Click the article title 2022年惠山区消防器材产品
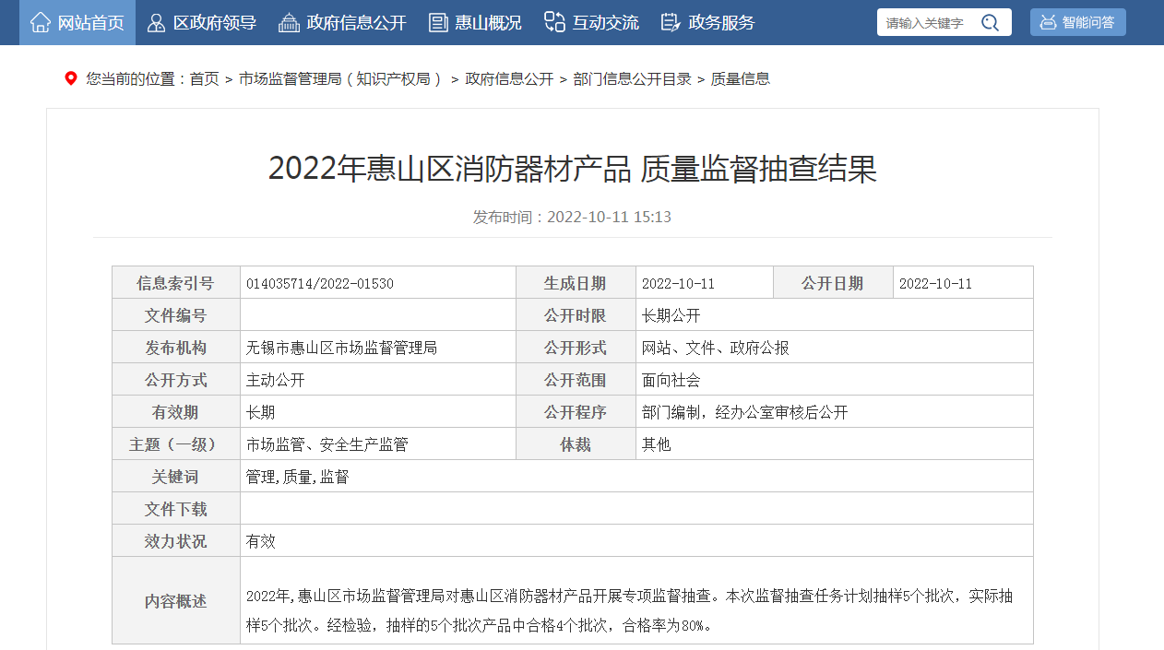The height and width of the screenshot is (650, 1164). pos(572,169)
